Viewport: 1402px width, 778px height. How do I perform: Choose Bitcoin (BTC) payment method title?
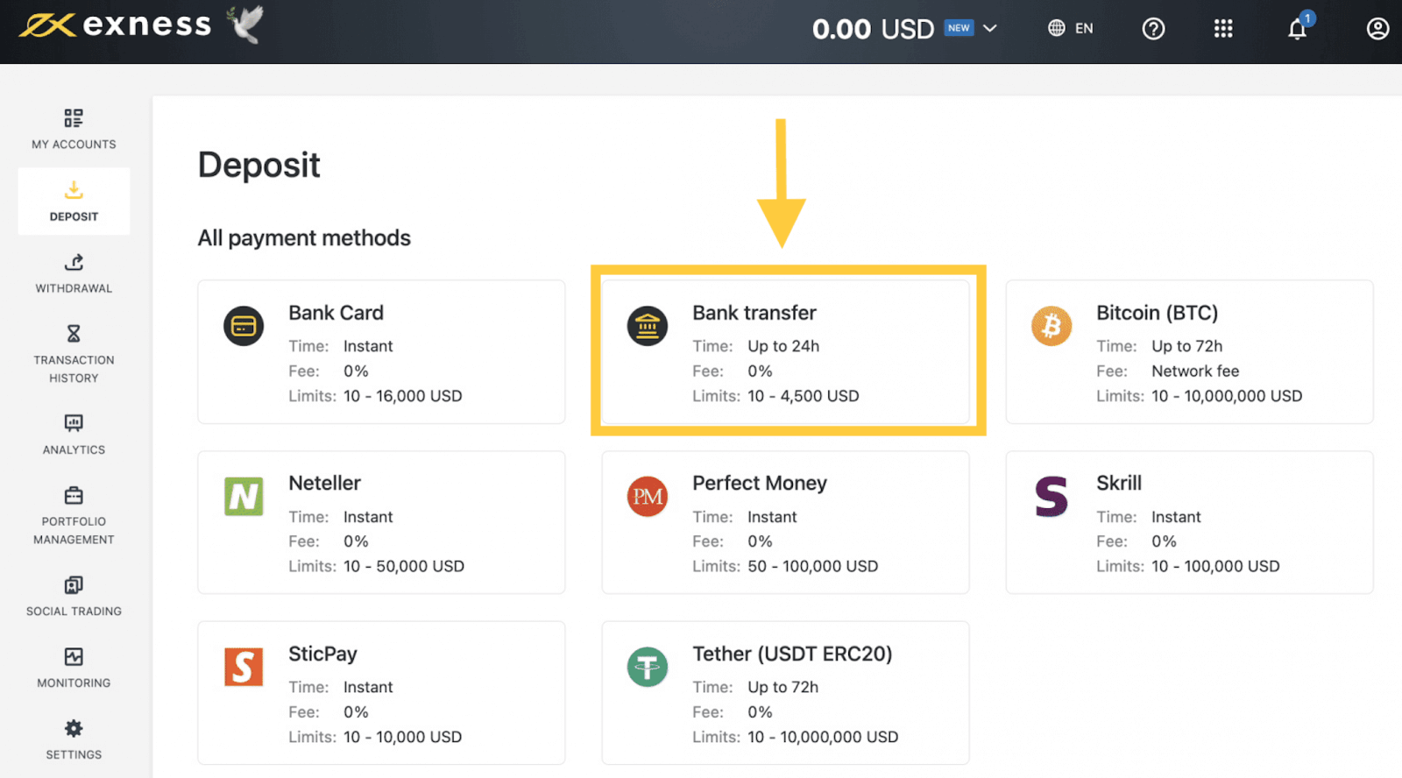1158,313
